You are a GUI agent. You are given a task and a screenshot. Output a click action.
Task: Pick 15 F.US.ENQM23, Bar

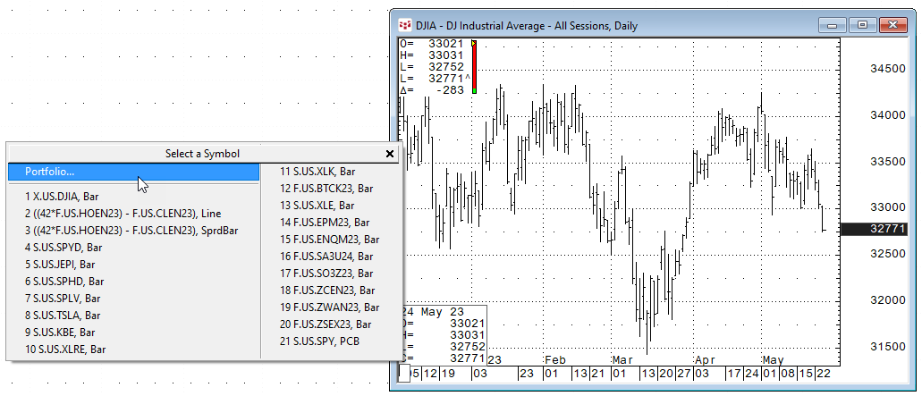pos(331,240)
